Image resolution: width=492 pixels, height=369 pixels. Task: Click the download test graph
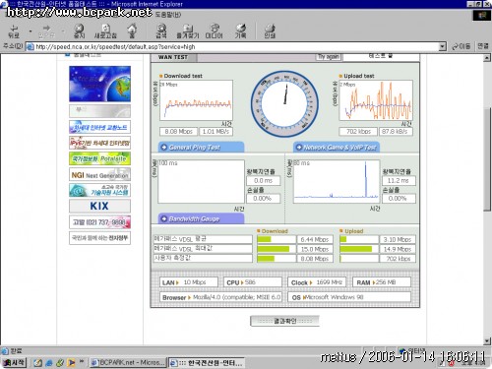(196, 100)
